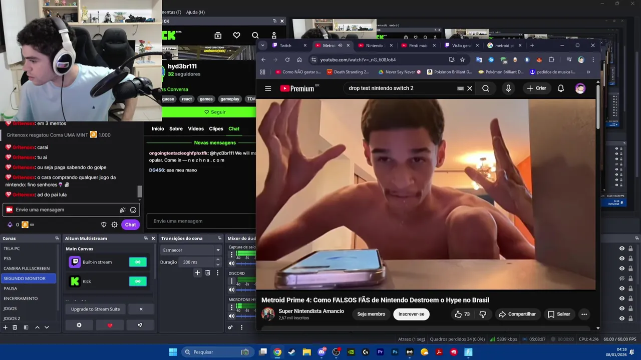The width and height of the screenshot is (641, 360).
Task: Open Chrome extensions puzzle icon
Action: 551,59
